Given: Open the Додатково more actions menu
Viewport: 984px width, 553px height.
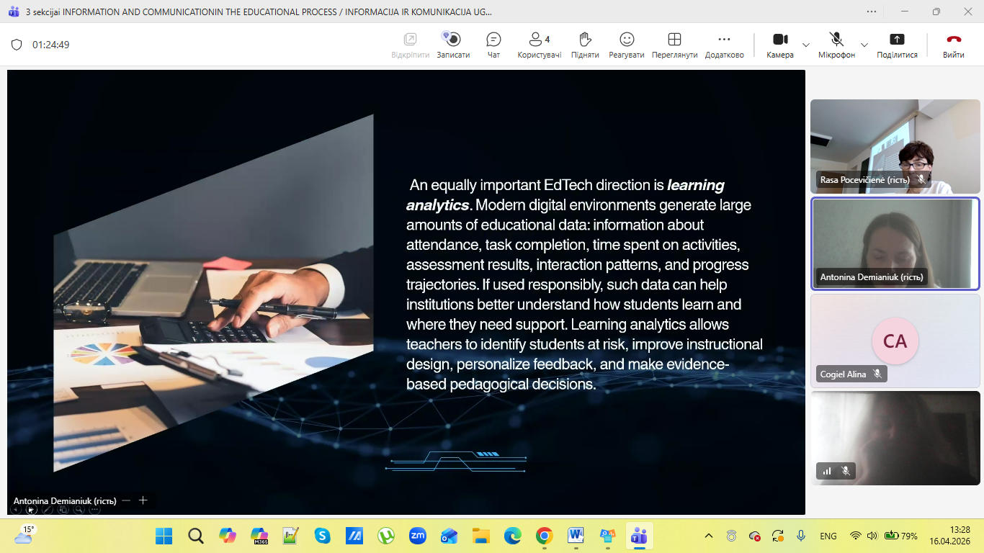Looking at the screenshot, I should pyautogui.click(x=724, y=45).
